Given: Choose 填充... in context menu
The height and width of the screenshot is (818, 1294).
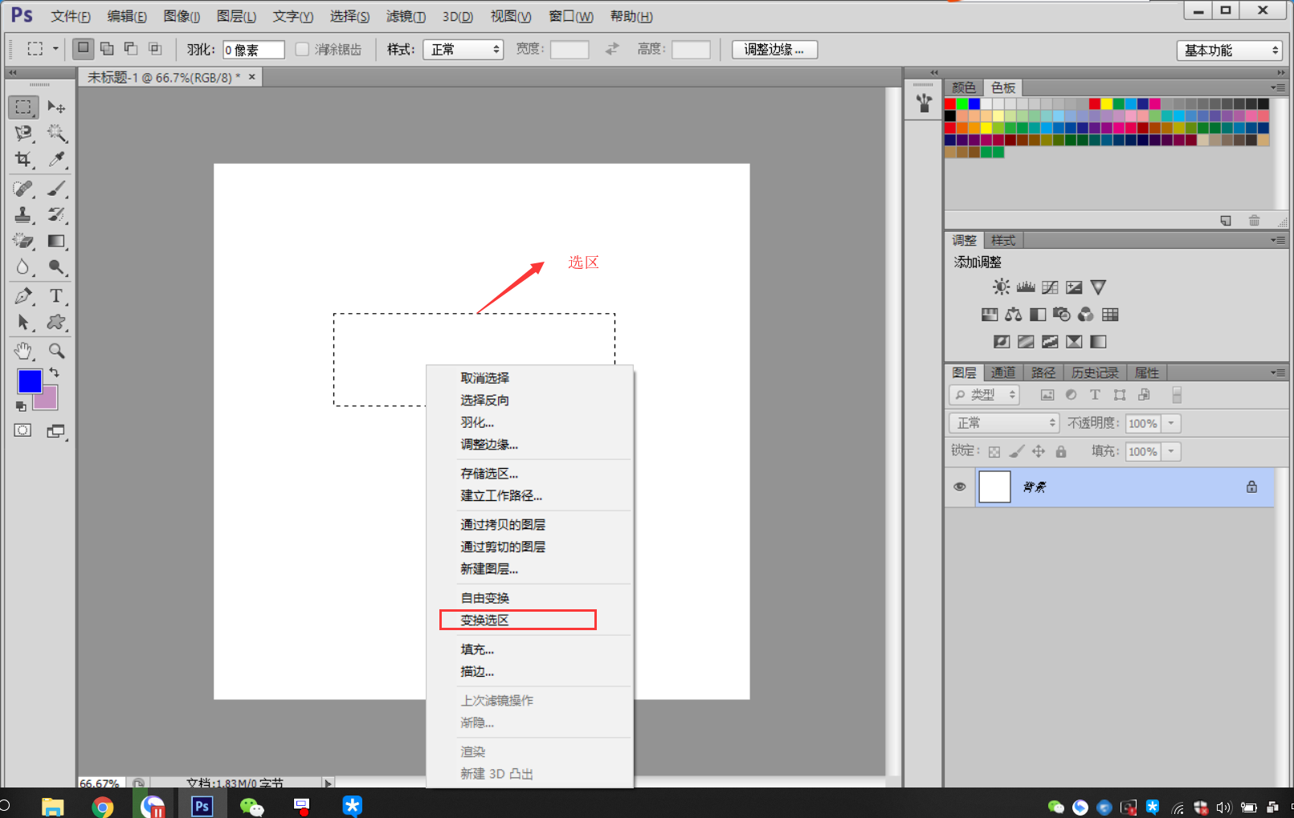Looking at the screenshot, I should pos(477,649).
